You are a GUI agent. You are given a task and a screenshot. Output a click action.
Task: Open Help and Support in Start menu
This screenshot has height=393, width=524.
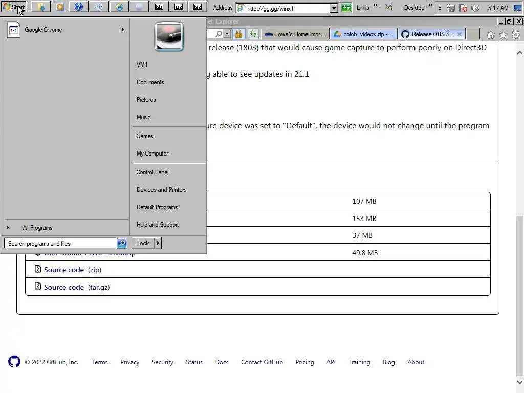click(x=158, y=225)
